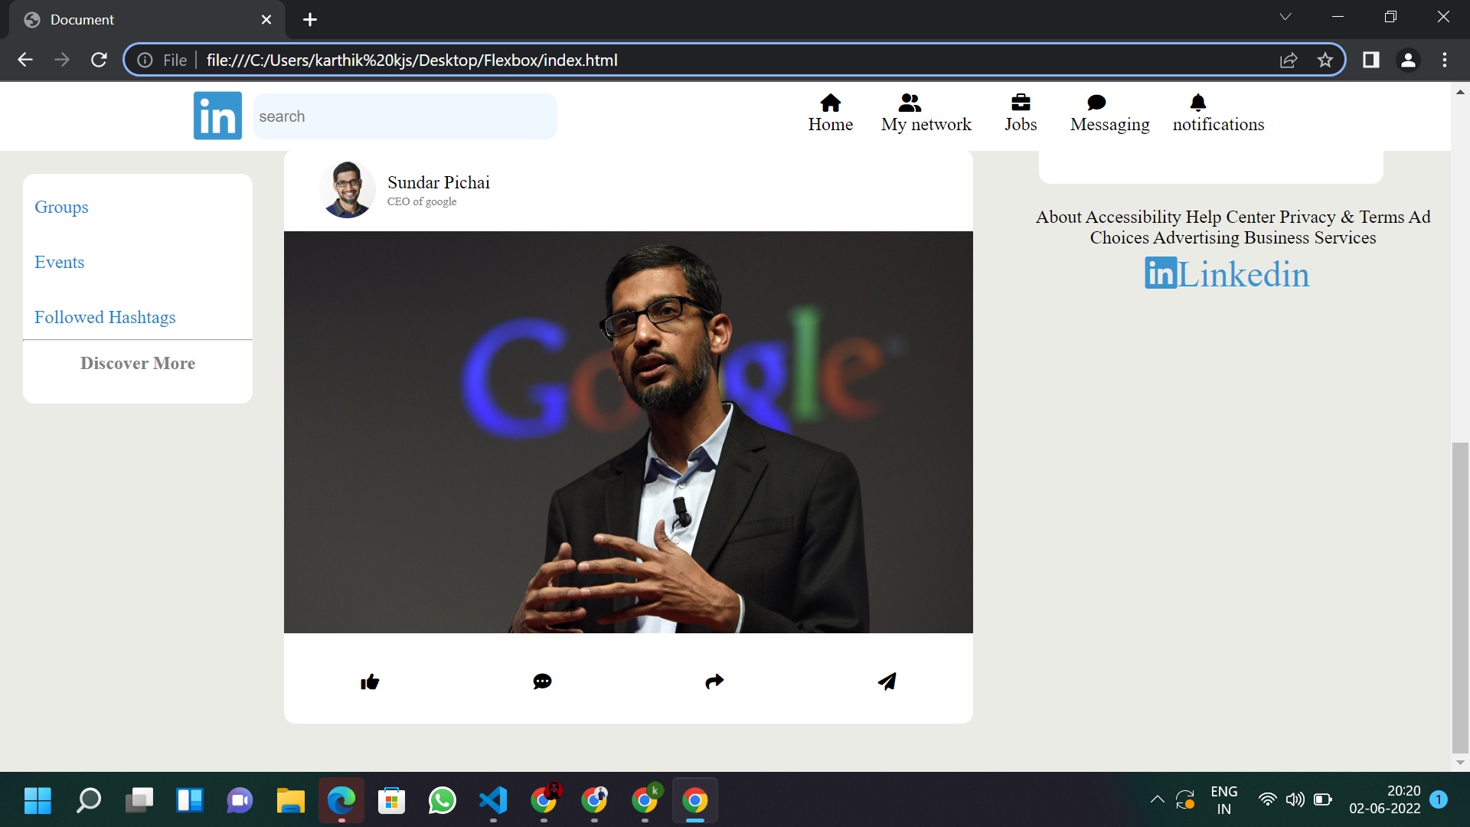
Task: Click the bookmark star in the address bar
Action: (x=1325, y=60)
